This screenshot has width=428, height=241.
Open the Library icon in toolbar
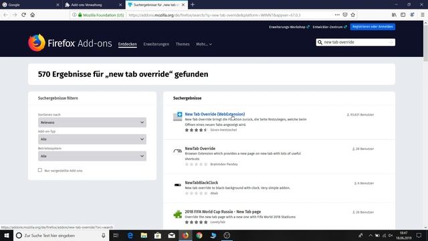click(394, 15)
